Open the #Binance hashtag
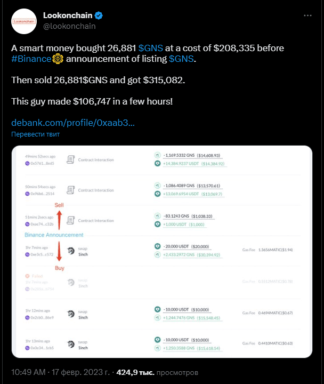Image resolution: width=324 pixels, height=384 pixels. point(31,59)
